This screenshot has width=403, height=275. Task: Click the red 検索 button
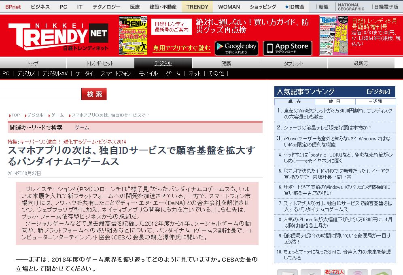coord(94,94)
